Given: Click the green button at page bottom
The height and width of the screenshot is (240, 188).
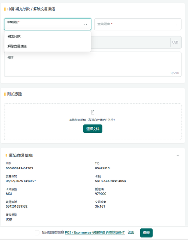Looking at the screenshot, I should pos(146,233).
